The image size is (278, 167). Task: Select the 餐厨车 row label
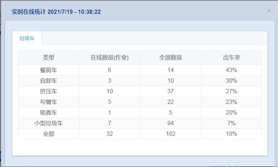click(48, 70)
